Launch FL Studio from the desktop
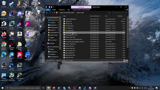The height and width of the screenshot is (90, 160). click(x=20, y=4)
